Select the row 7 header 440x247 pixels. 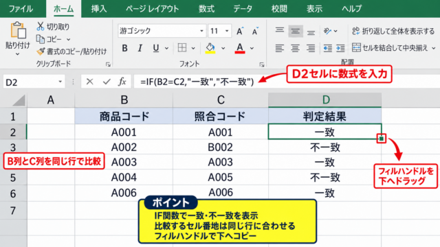point(13,211)
